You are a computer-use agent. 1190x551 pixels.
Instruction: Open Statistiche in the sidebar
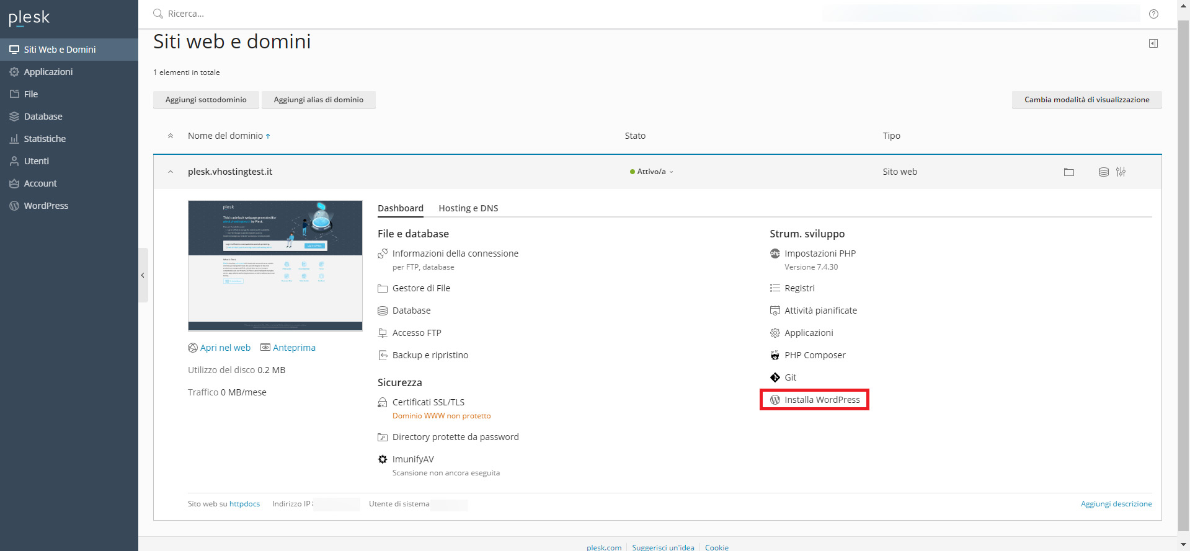point(69,139)
